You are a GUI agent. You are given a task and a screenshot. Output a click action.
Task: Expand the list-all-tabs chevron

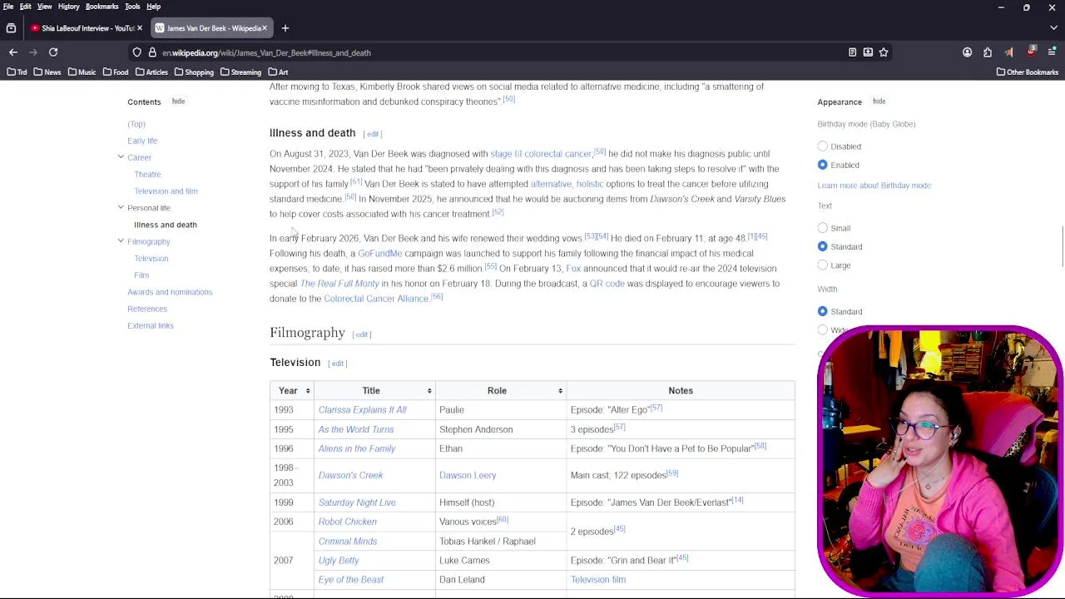point(1053,28)
